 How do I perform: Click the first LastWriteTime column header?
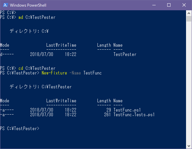click(61, 45)
